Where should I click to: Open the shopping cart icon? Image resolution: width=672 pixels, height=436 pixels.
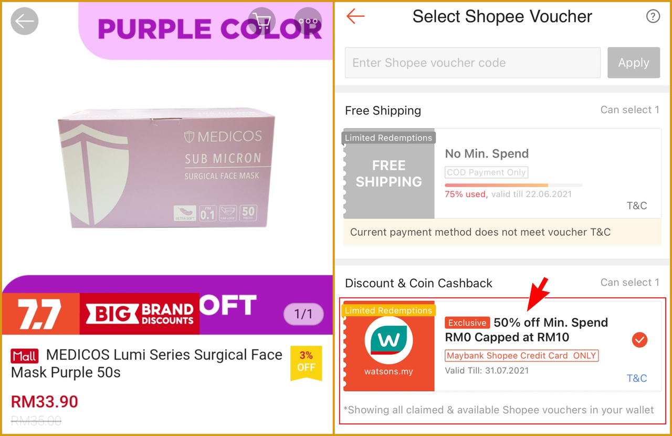261,21
